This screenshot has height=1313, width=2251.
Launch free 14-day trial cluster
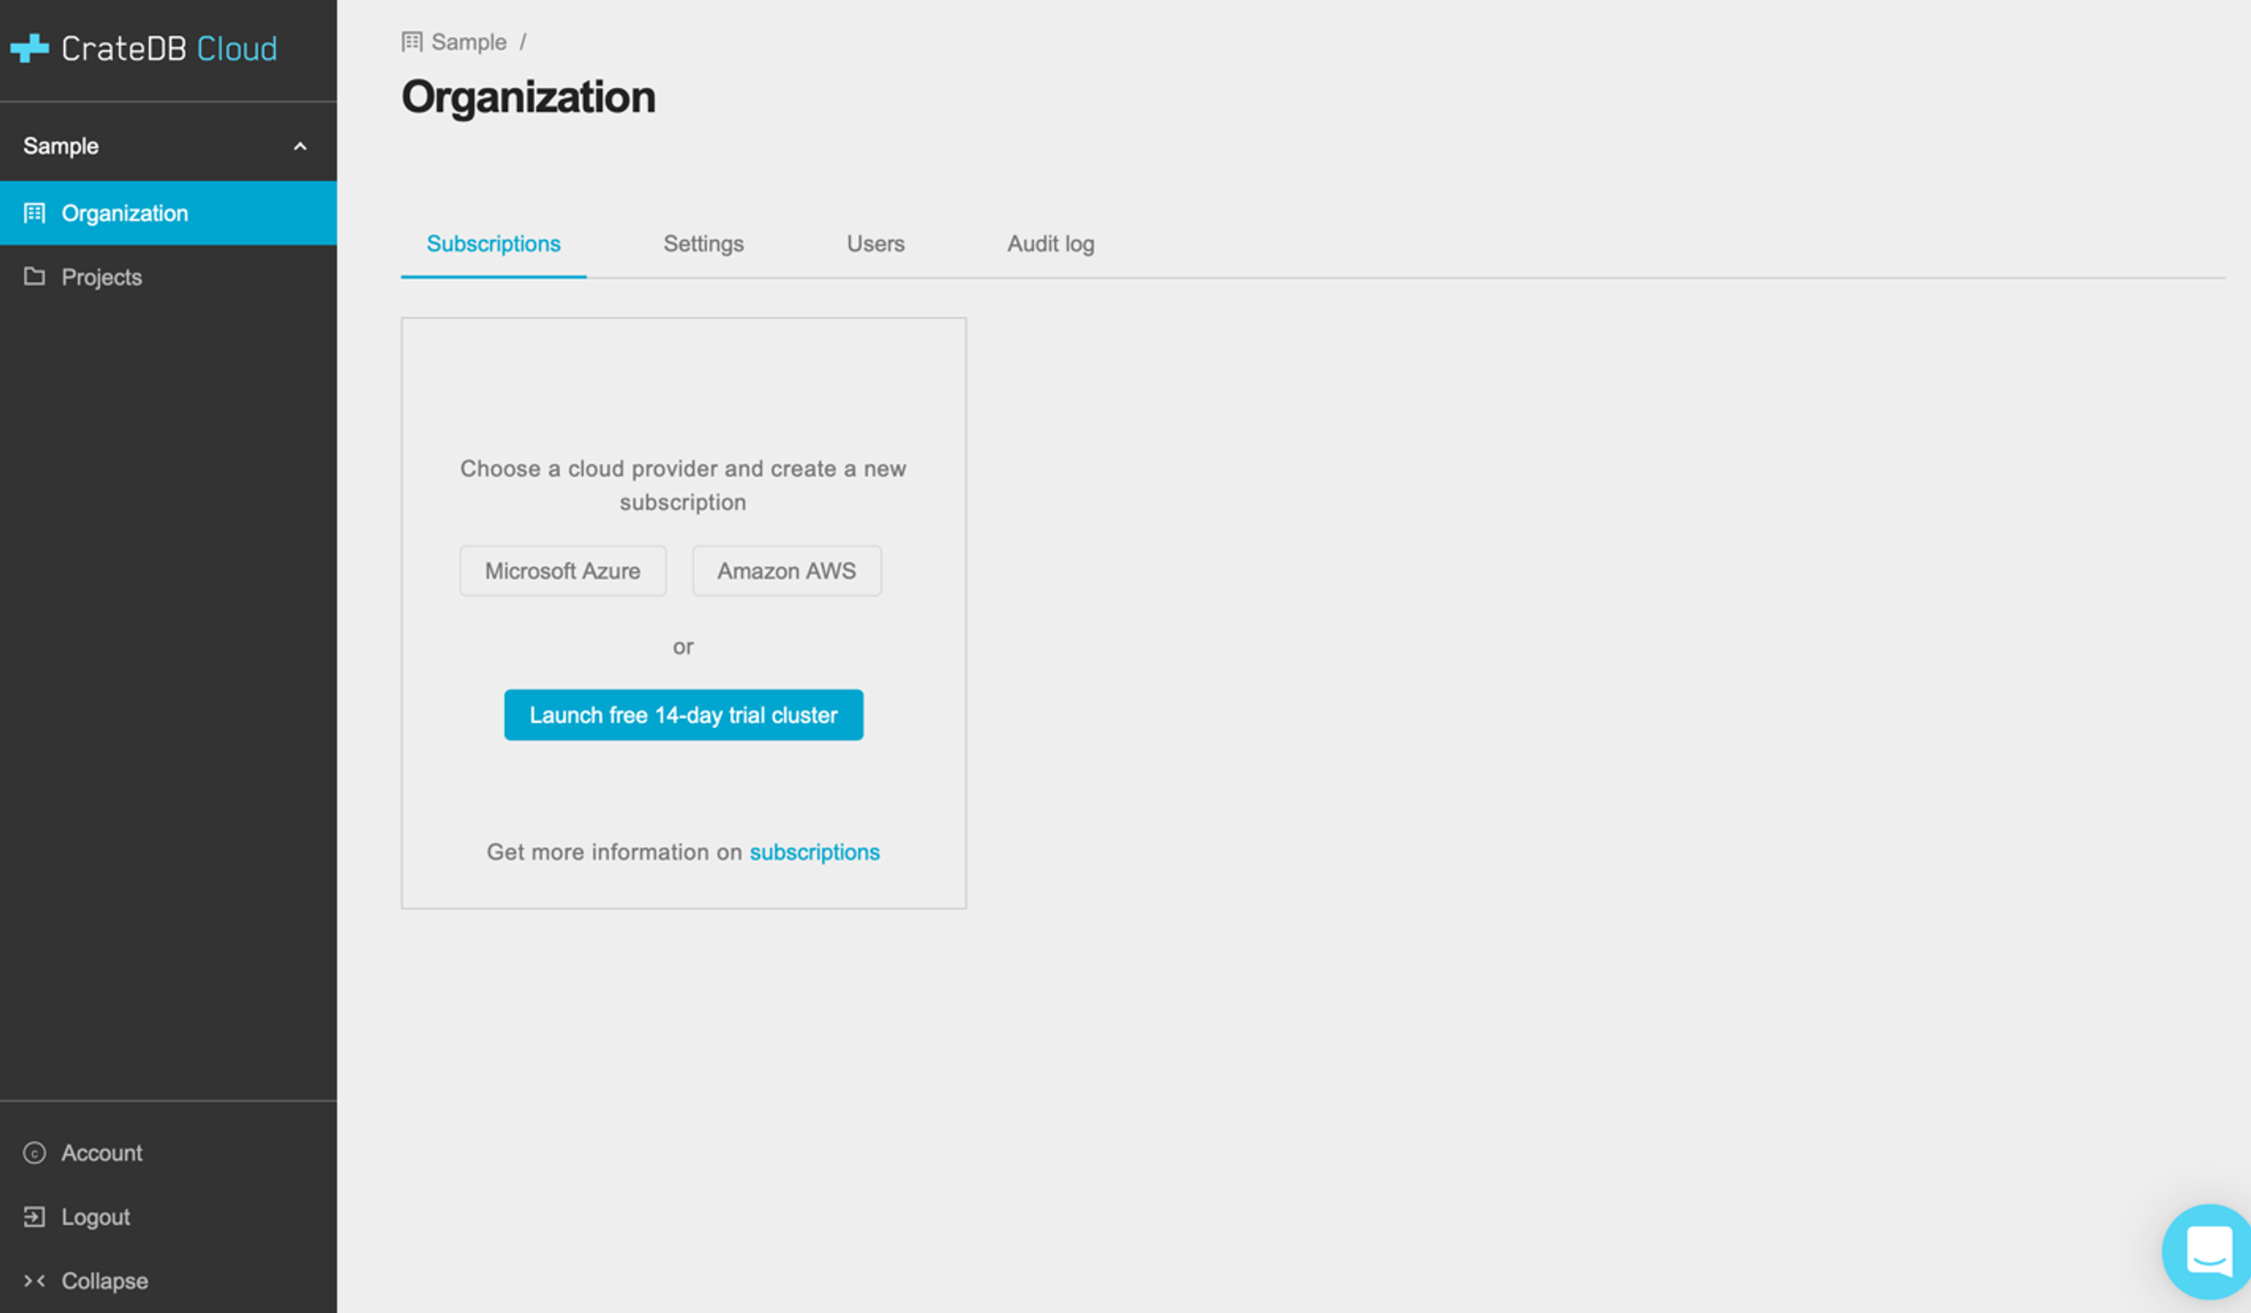click(x=684, y=714)
